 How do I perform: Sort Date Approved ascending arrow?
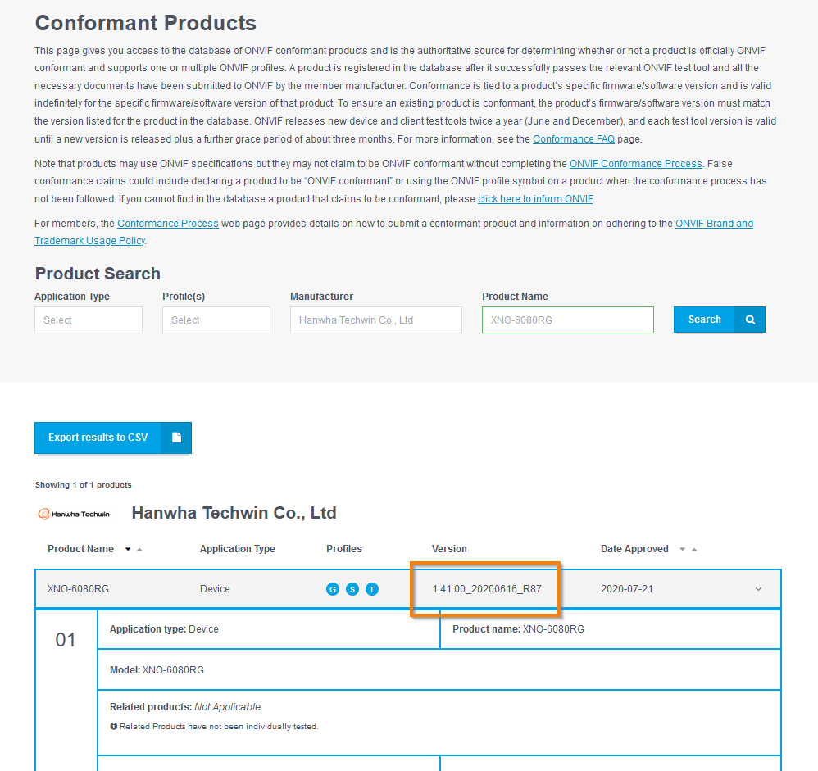click(694, 549)
